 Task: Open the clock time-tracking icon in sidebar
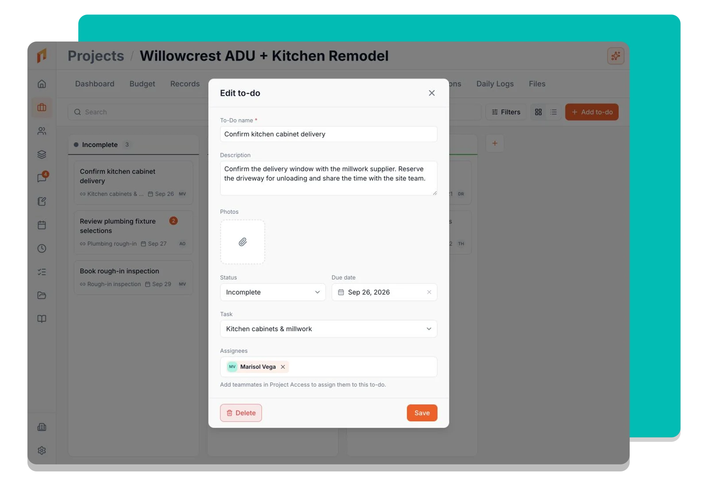[42, 248]
